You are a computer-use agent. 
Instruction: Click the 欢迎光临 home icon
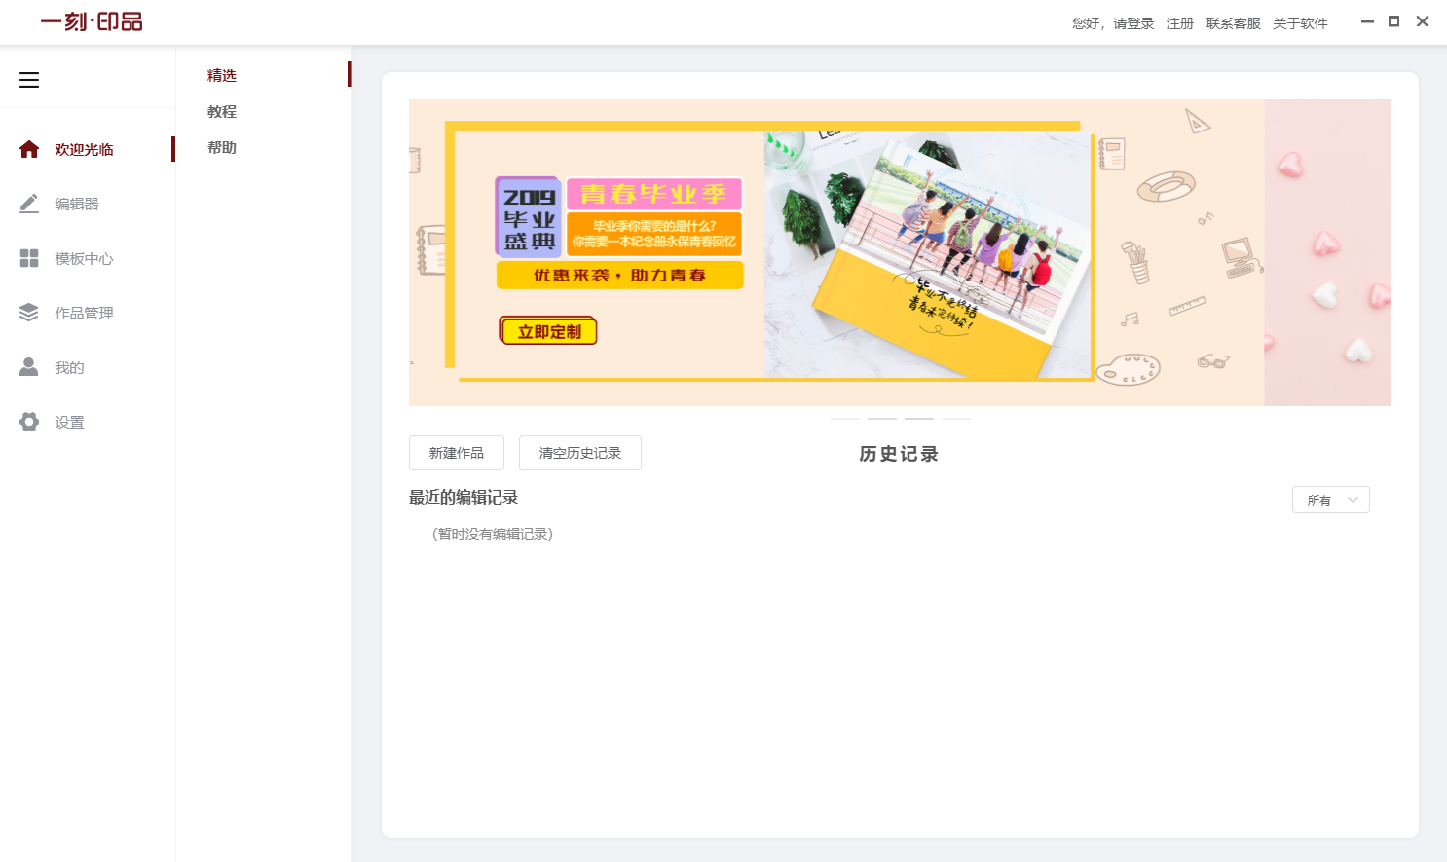click(x=28, y=148)
